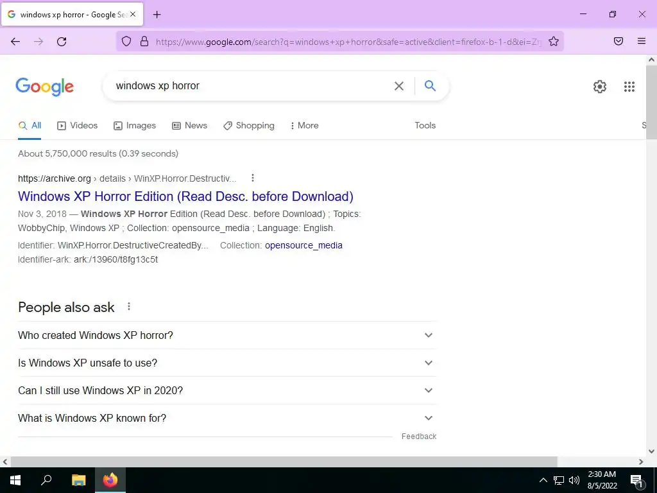Go back using the browser back arrow
657x493 pixels.
tap(15, 42)
